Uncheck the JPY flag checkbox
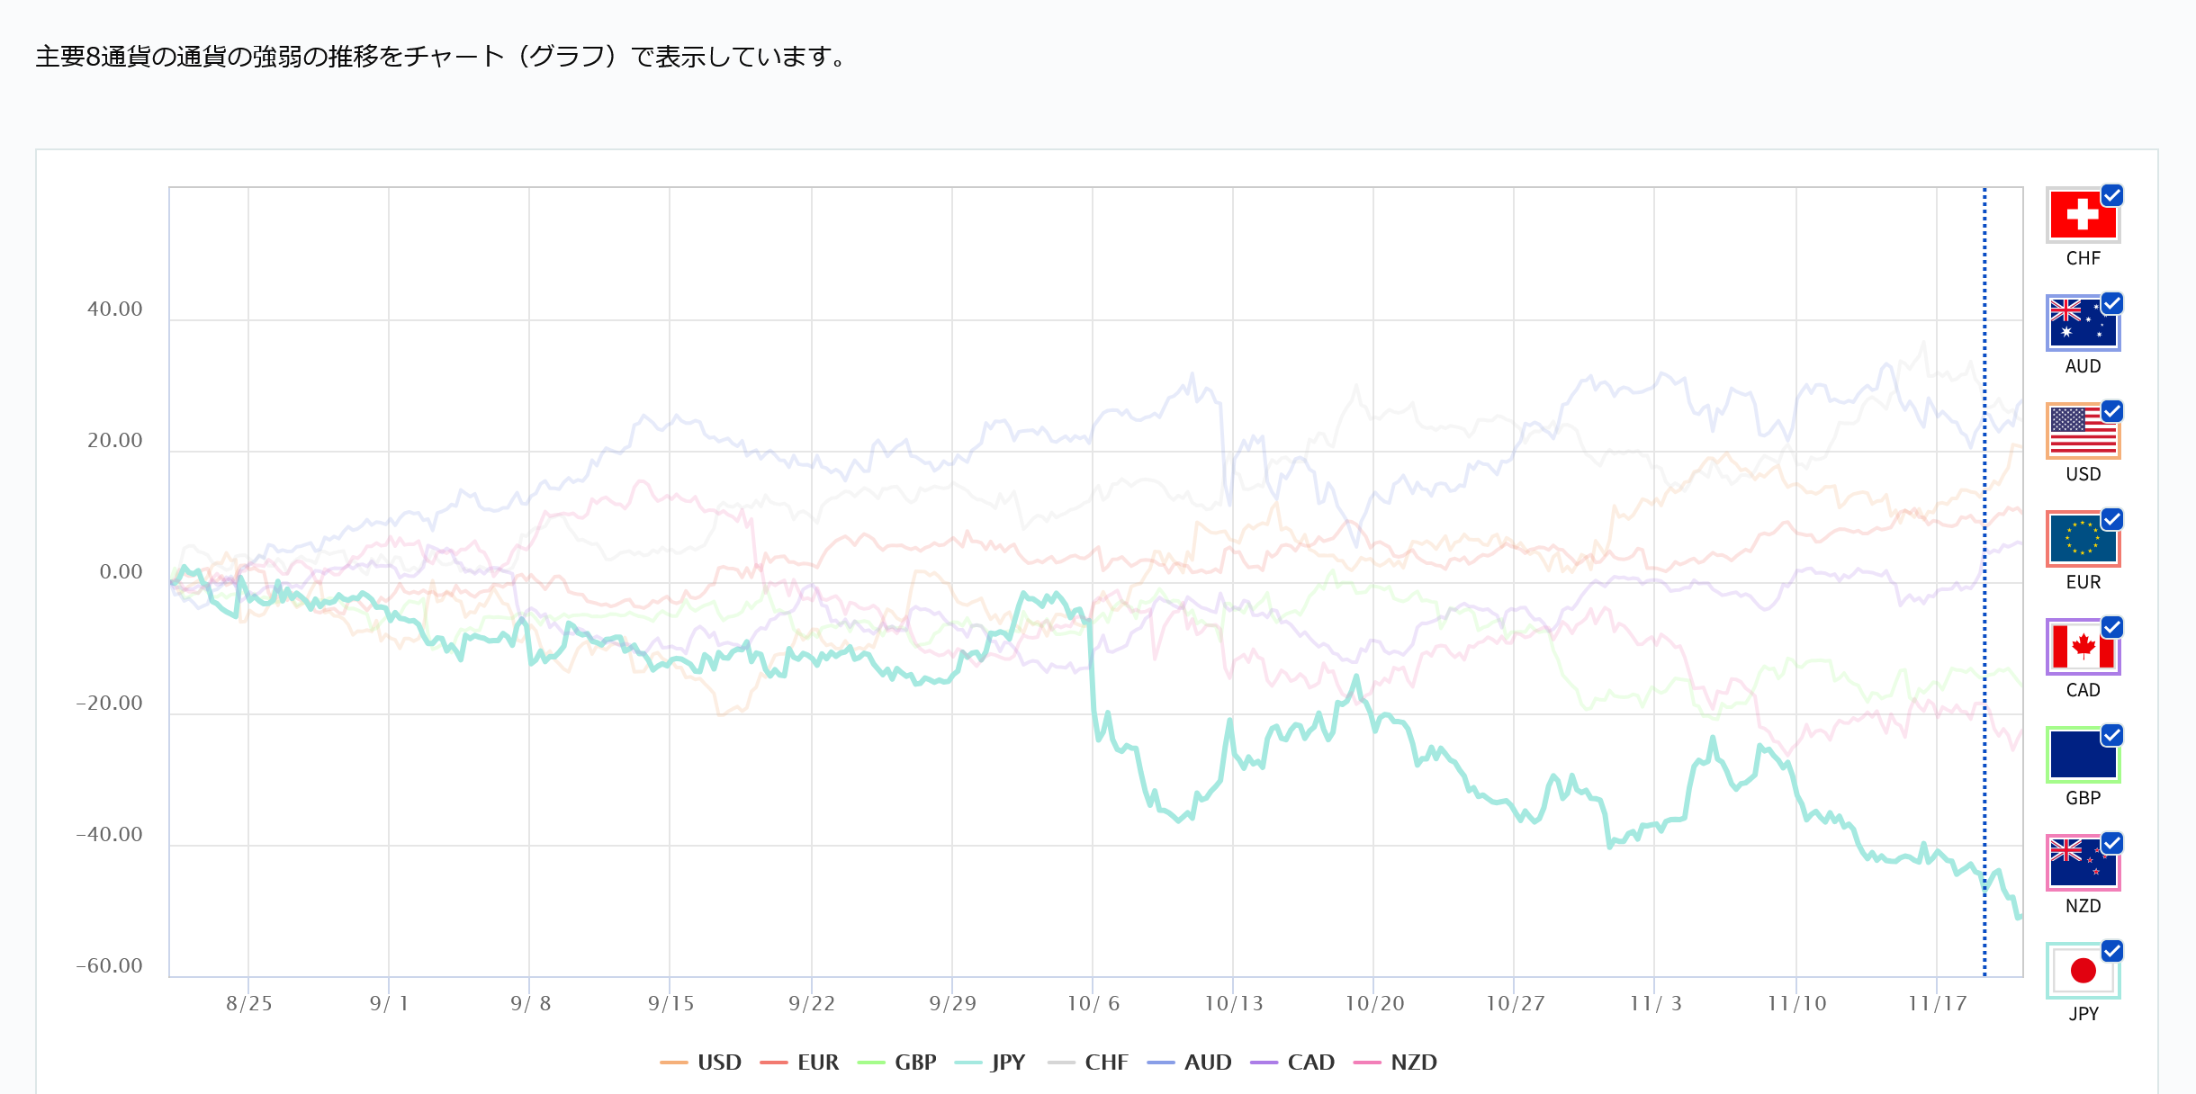 coord(2111,951)
